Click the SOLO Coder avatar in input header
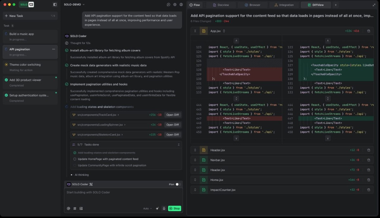Viewport: 380px width, 218px height. click(x=68, y=184)
